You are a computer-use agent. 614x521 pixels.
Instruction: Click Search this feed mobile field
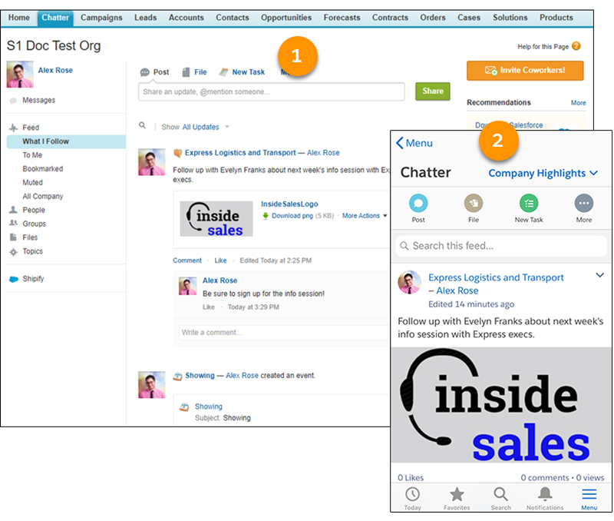[x=501, y=246]
